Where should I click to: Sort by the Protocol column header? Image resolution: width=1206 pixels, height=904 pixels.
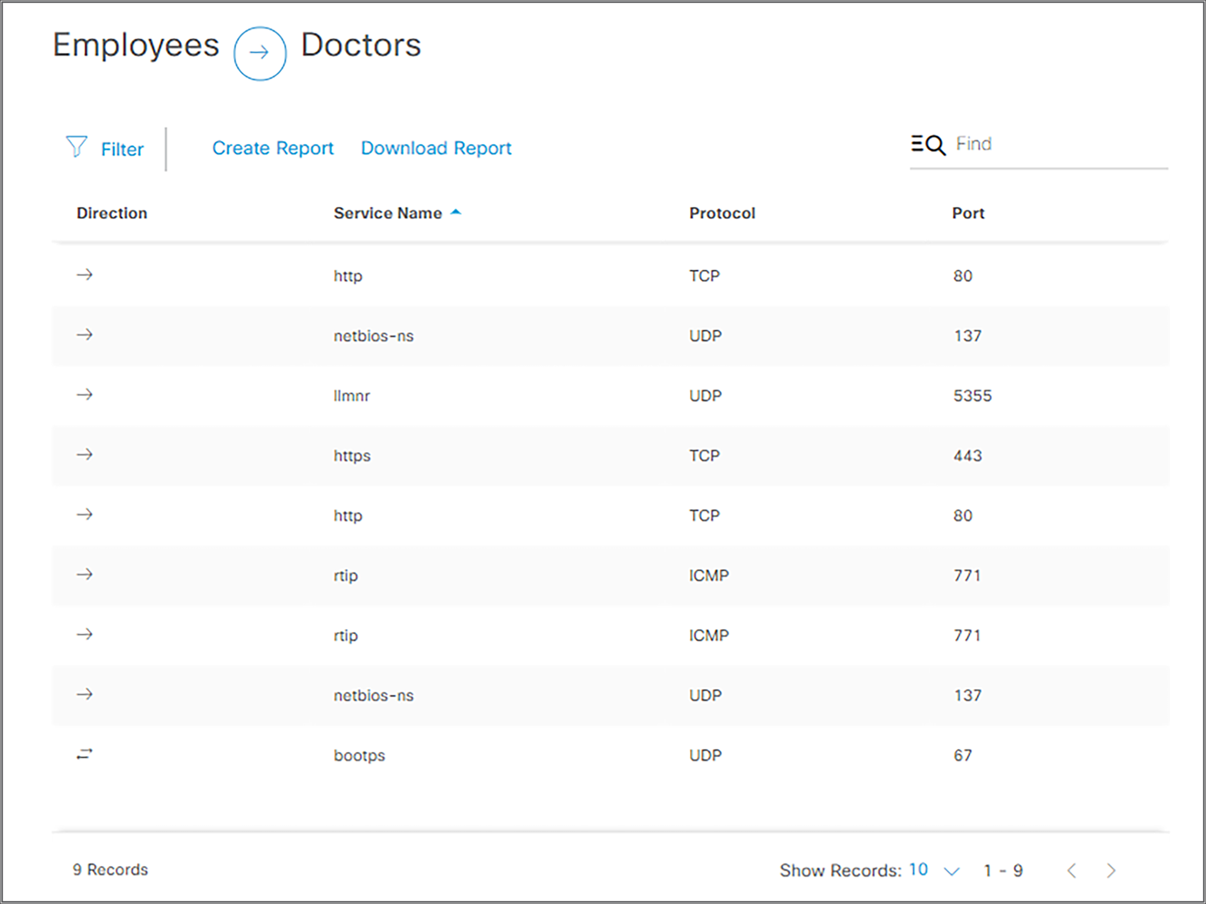(x=722, y=213)
